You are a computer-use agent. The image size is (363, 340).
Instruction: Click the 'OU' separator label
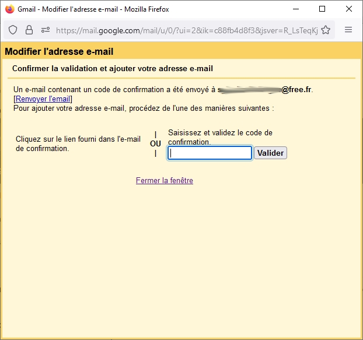155,143
